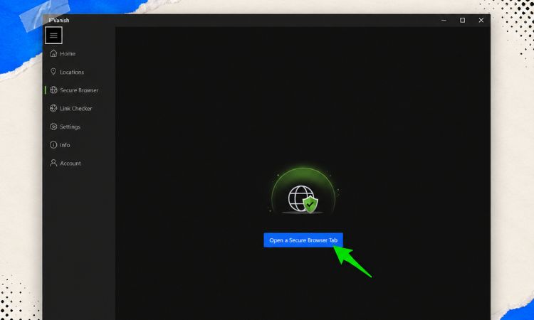This screenshot has width=534, height=320.
Task: Minimize the IPVanish window
Action: click(x=444, y=21)
